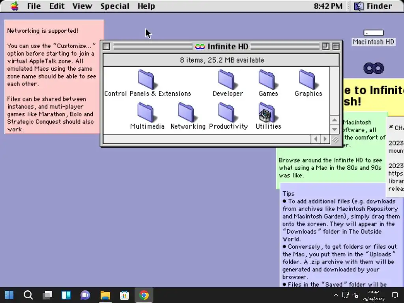Screen dimensions: 404x303
Task: Open the Edit menu
Action: [57, 6]
